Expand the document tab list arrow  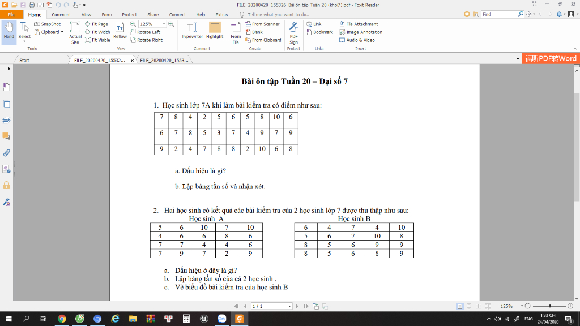pos(518,59)
